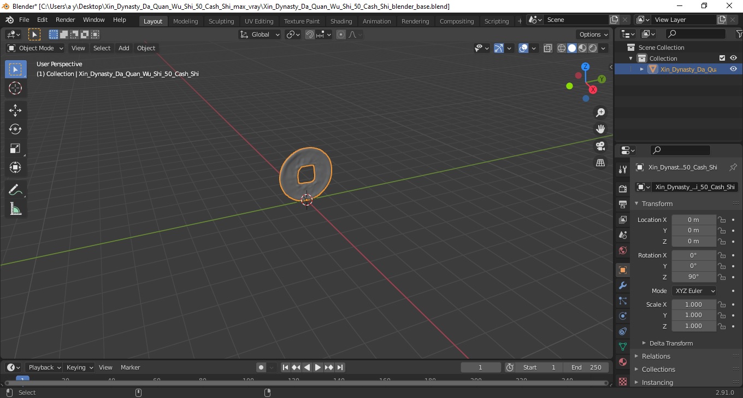Toggle viewport overlays
This screenshot has height=398, width=743.
(523, 48)
